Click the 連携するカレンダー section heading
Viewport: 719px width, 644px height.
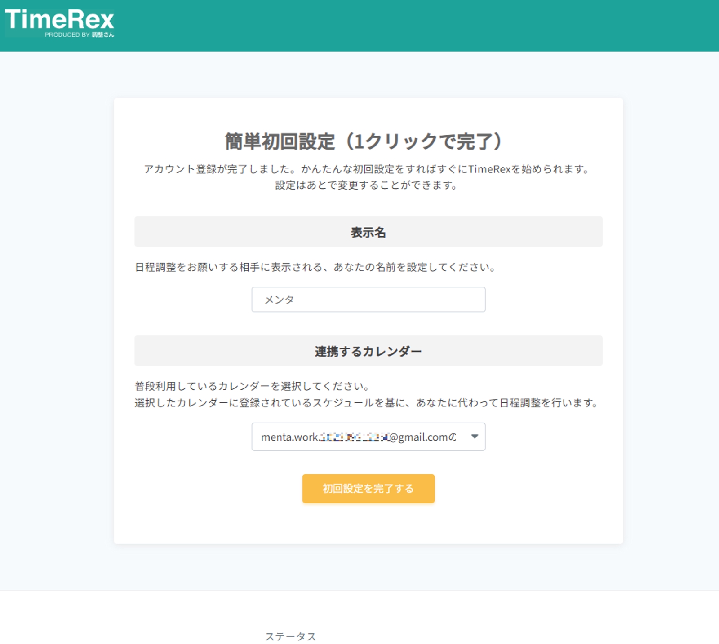pyautogui.click(x=368, y=351)
